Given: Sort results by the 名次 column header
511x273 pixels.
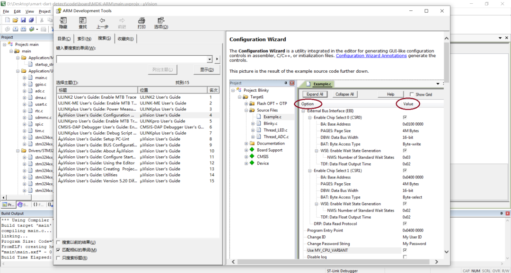Looking at the screenshot, I should [x=213, y=90].
